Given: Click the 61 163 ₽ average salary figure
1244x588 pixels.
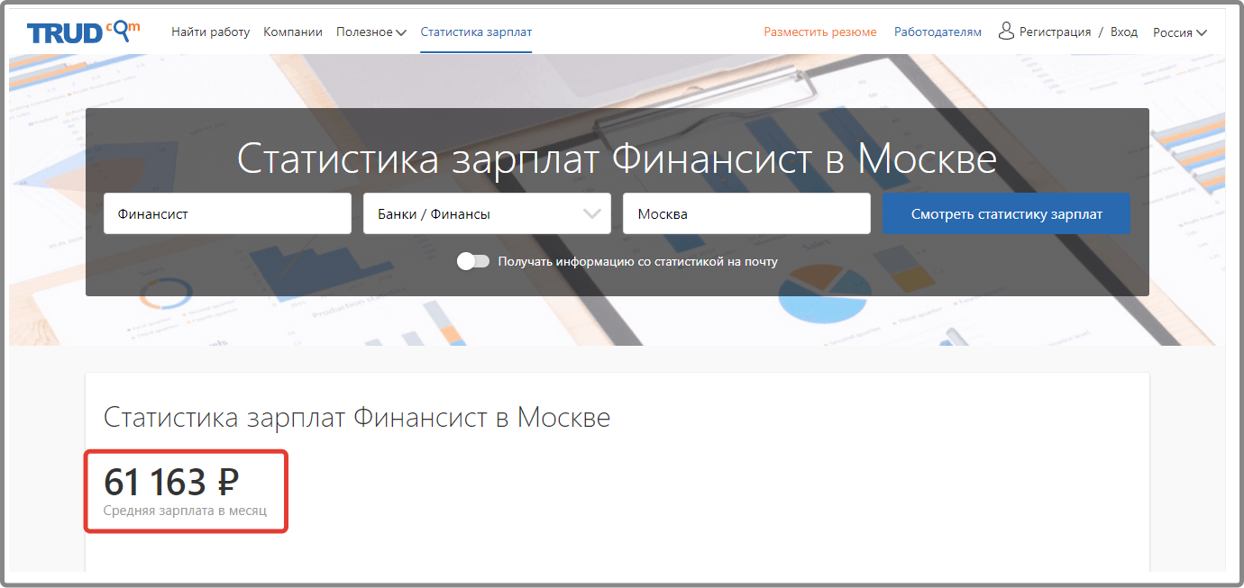Looking at the screenshot, I should (x=171, y=483).
